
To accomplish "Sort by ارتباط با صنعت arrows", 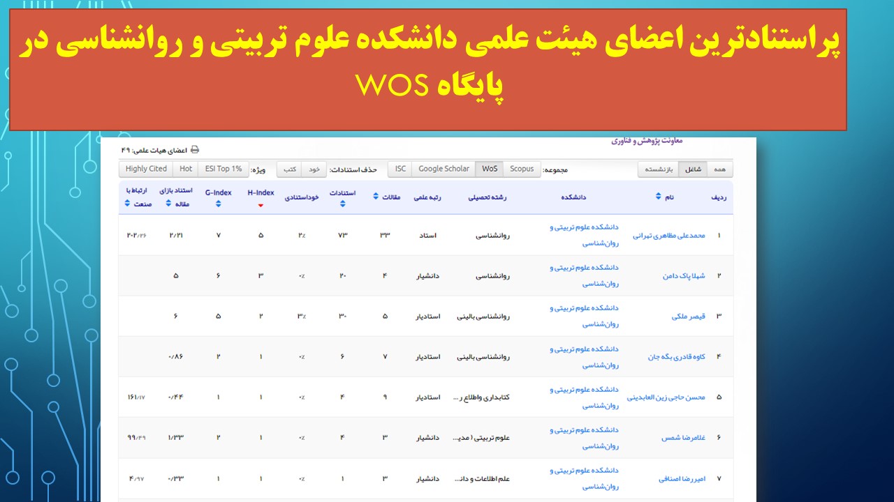I will point(127,204).
